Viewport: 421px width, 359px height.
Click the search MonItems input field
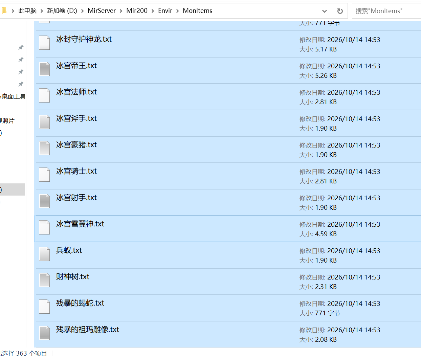[386, 11]
